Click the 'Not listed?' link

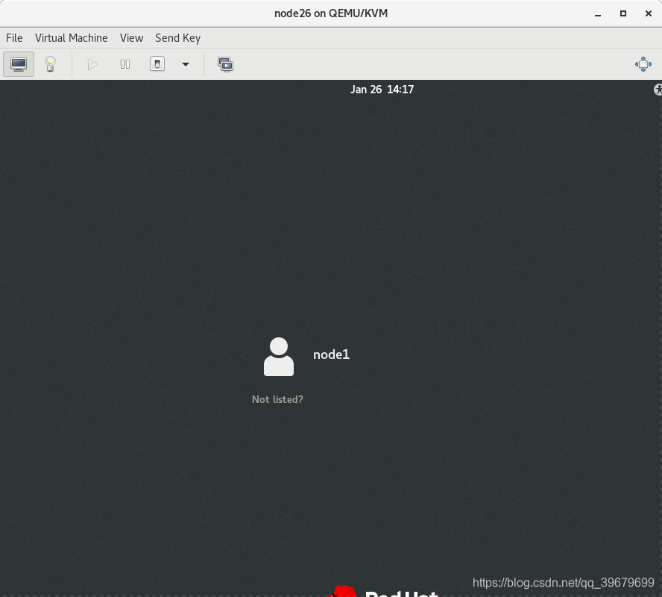pyautogui.click(x=277, y=399)
